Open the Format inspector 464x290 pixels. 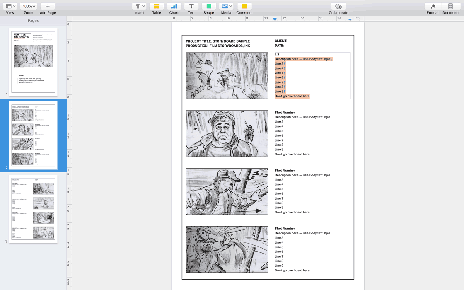click(x=433, y=6)
